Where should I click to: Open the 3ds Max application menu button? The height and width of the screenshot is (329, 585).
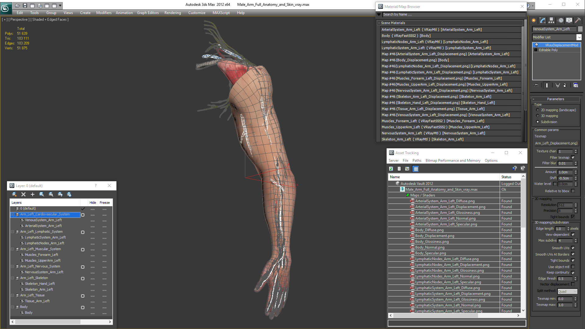pyautogui.click(x=5, y=8)
